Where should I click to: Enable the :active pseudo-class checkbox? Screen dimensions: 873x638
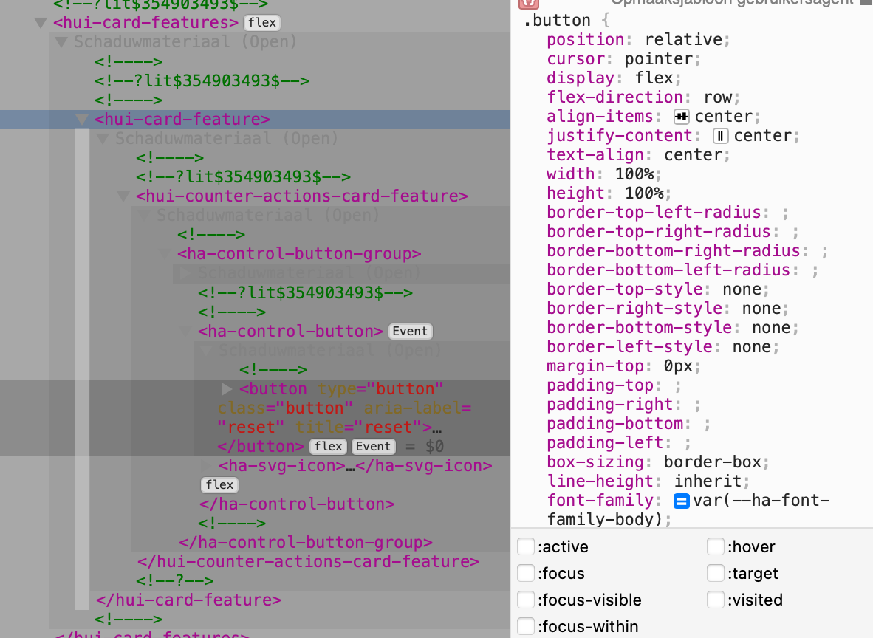tap(526, 546)
